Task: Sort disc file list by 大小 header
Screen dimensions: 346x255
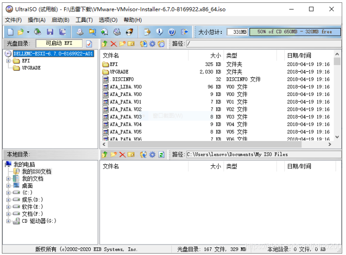Action: pos(206,56)
